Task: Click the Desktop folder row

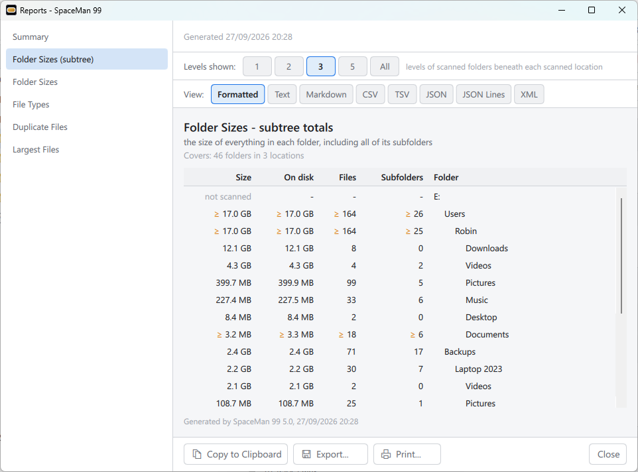Action: tap(400, 318)
